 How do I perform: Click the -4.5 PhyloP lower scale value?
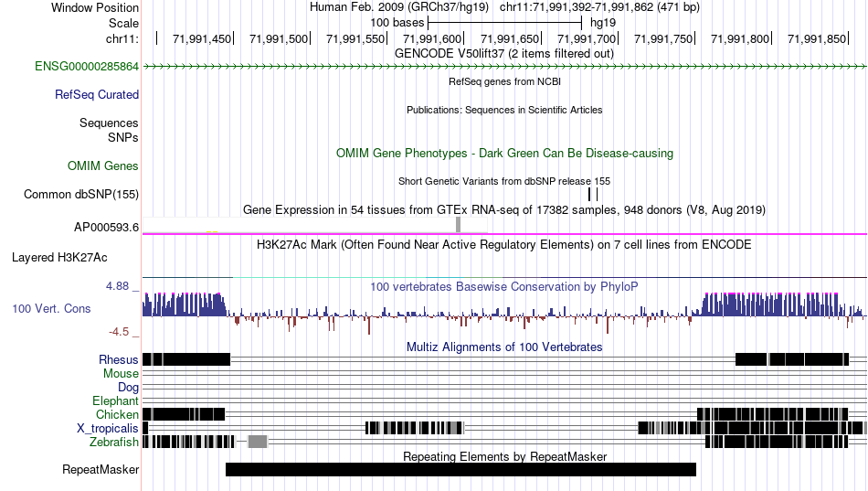119,331
